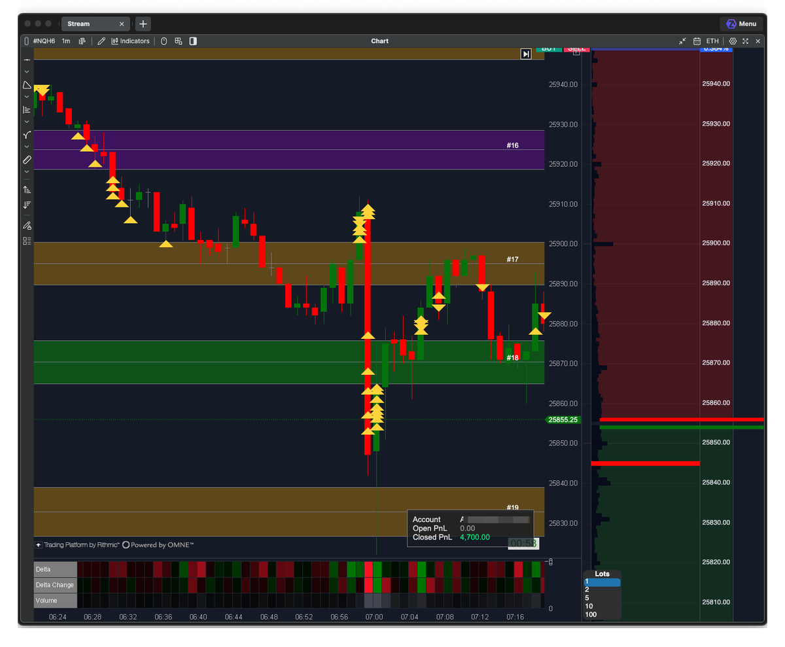Jump to latest bar arrow button
Screen dimensions: 785x647
point(526,54)
